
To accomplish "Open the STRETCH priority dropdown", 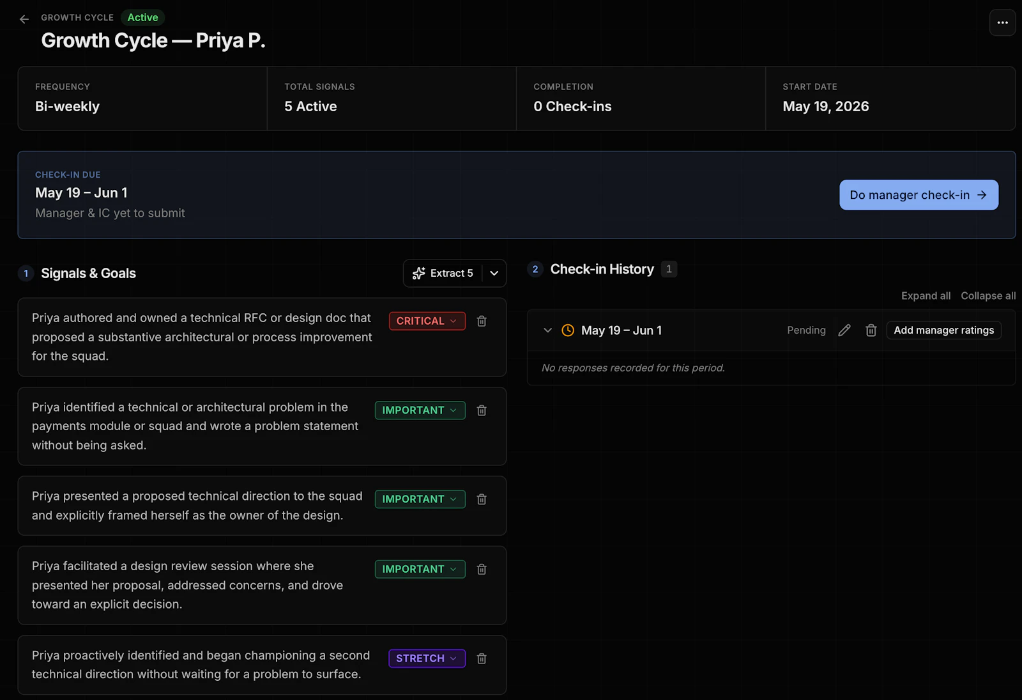I will [x=427, y=658].
